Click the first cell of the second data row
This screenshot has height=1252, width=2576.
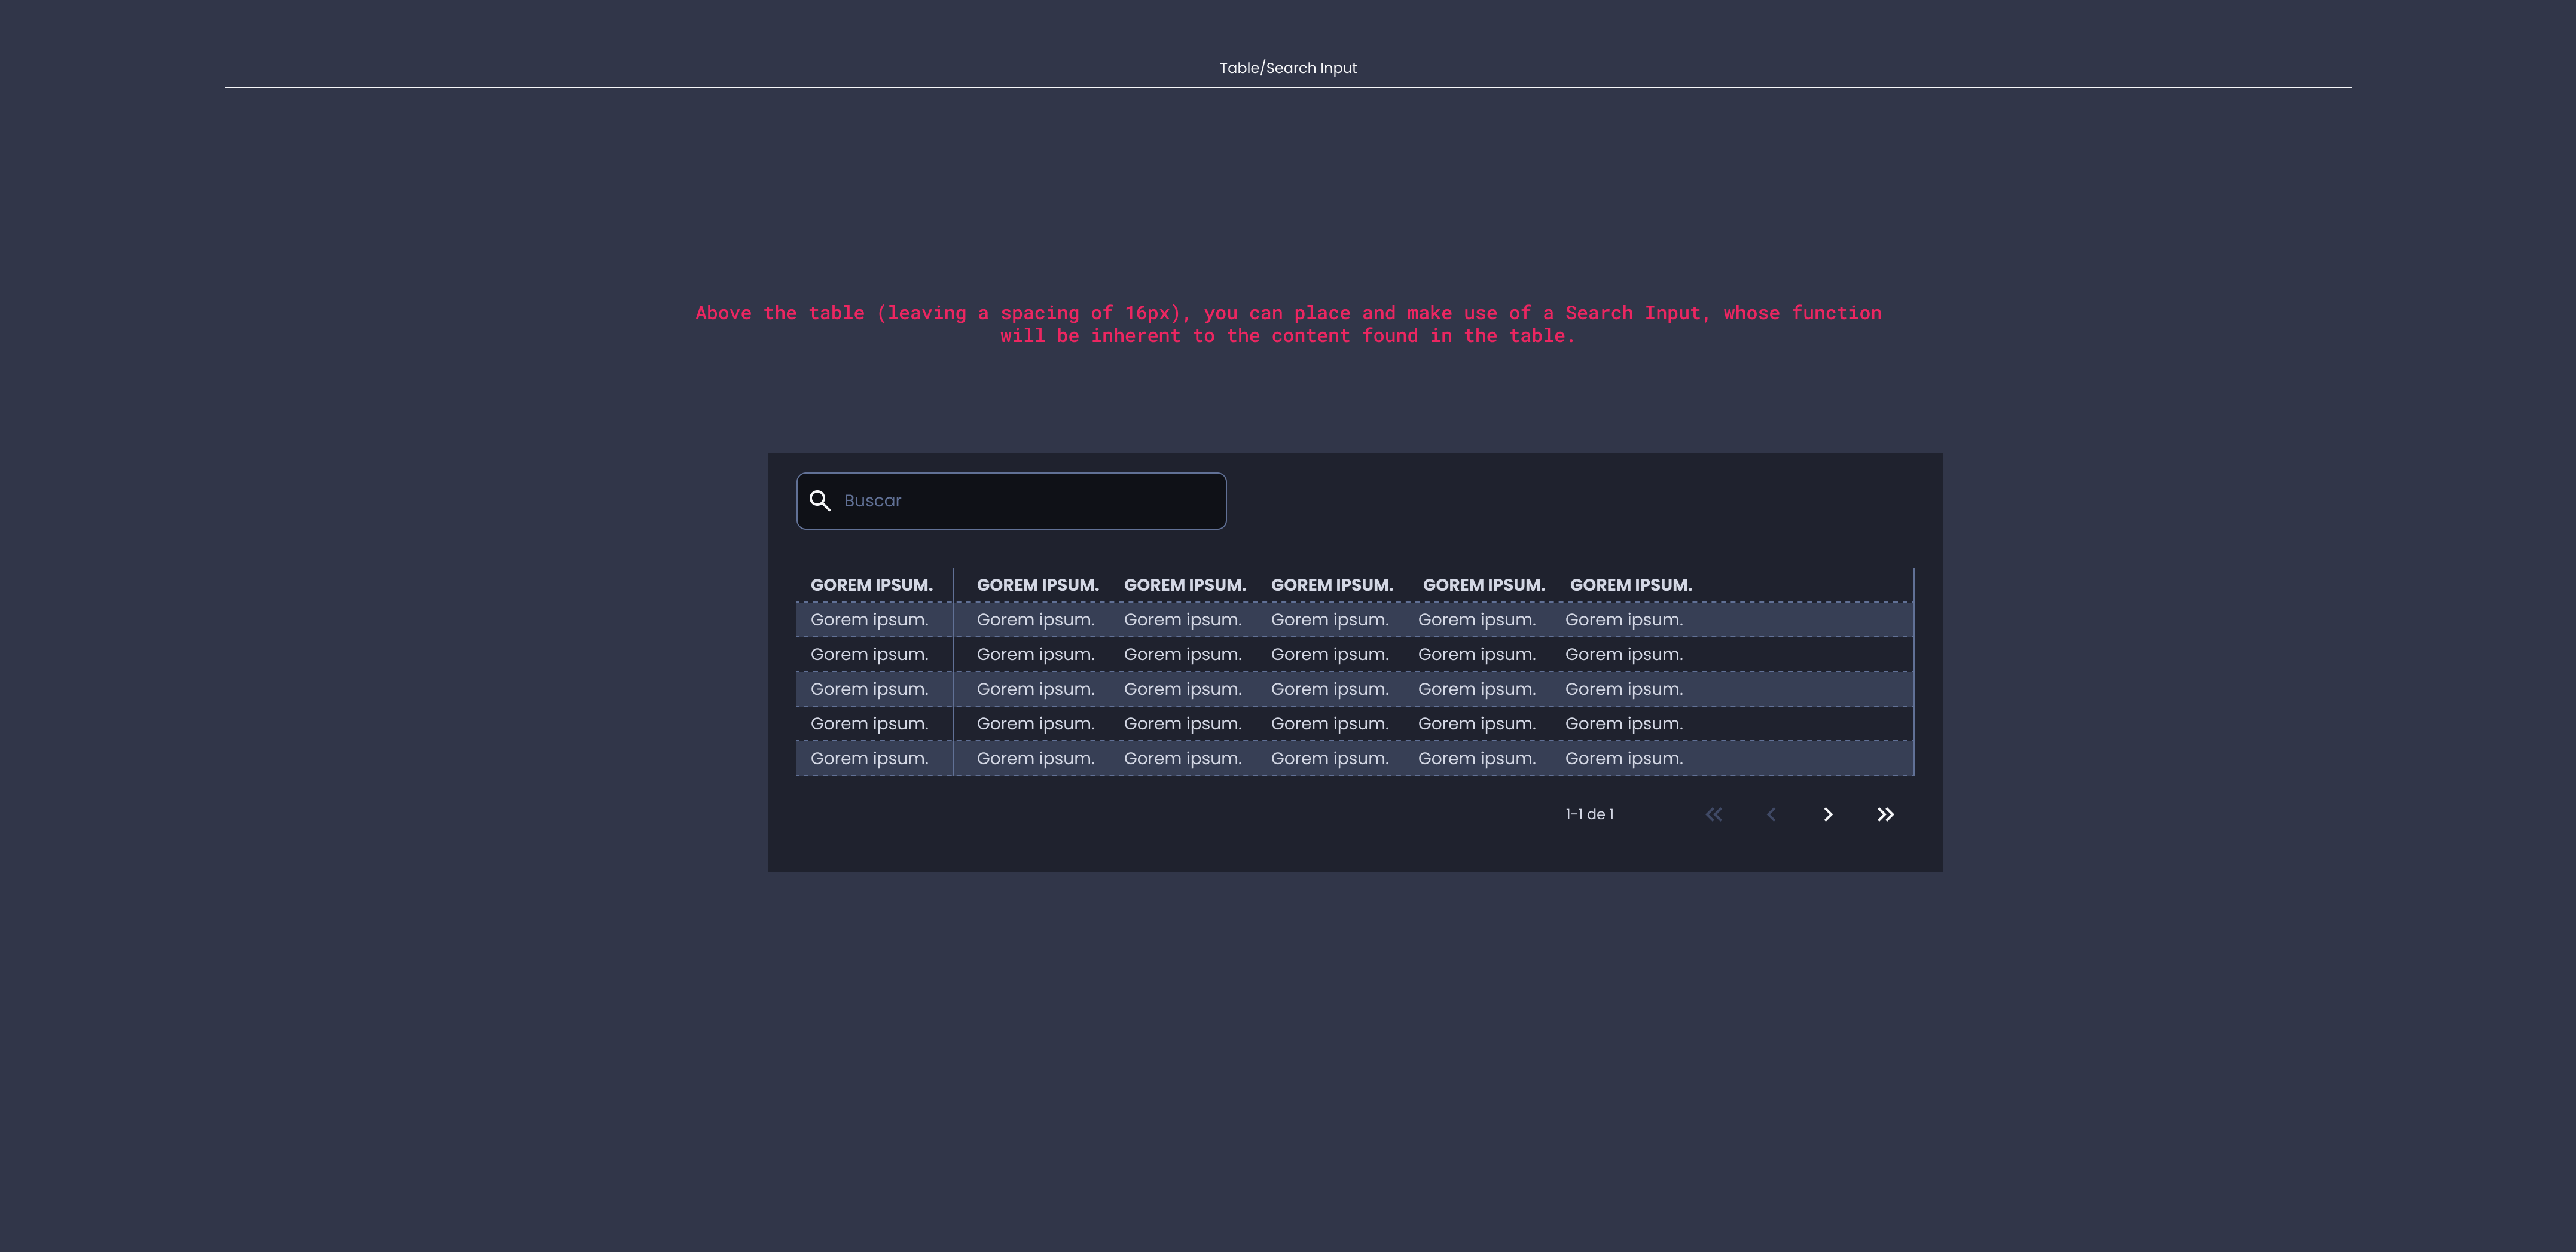point(869,655)
